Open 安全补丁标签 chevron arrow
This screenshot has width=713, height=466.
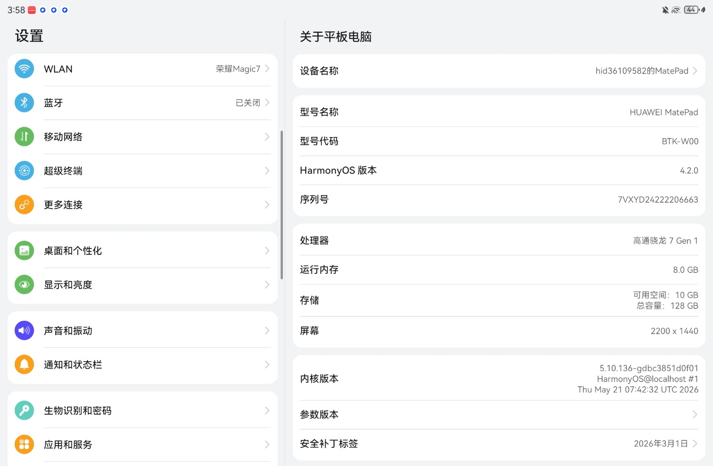click(695, 444)
